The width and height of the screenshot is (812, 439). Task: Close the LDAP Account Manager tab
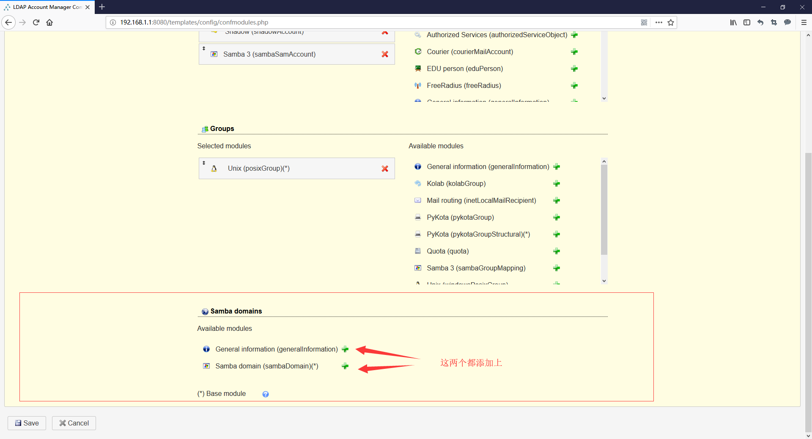(88, 7)
